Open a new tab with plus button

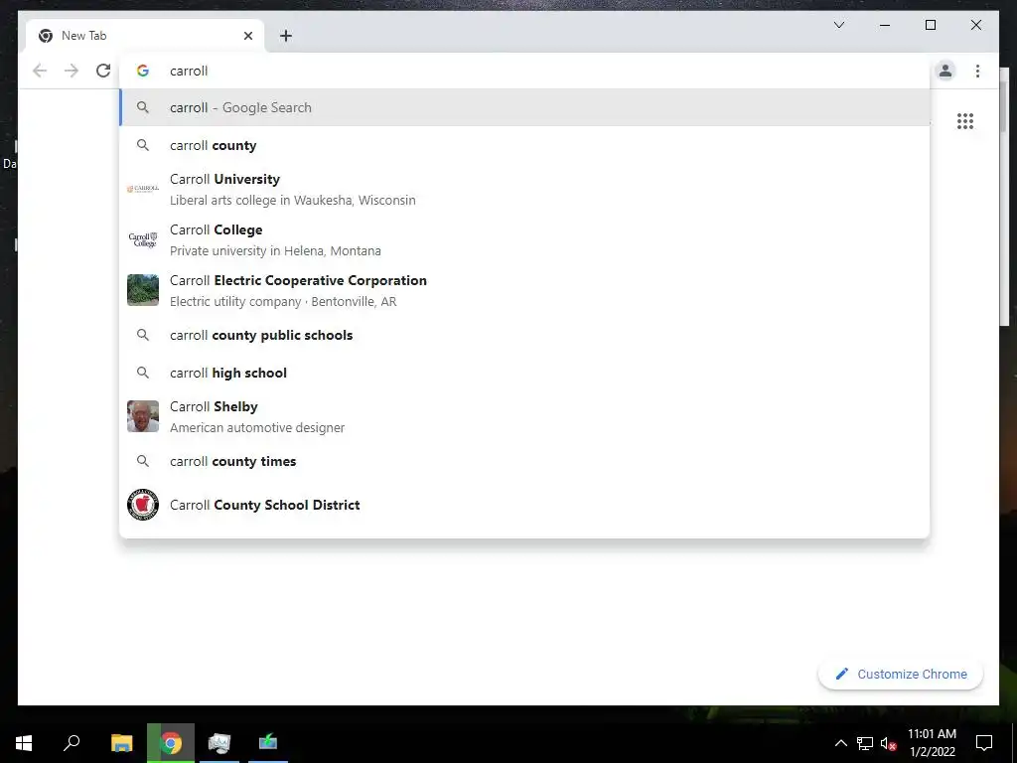tap(286, 36)
